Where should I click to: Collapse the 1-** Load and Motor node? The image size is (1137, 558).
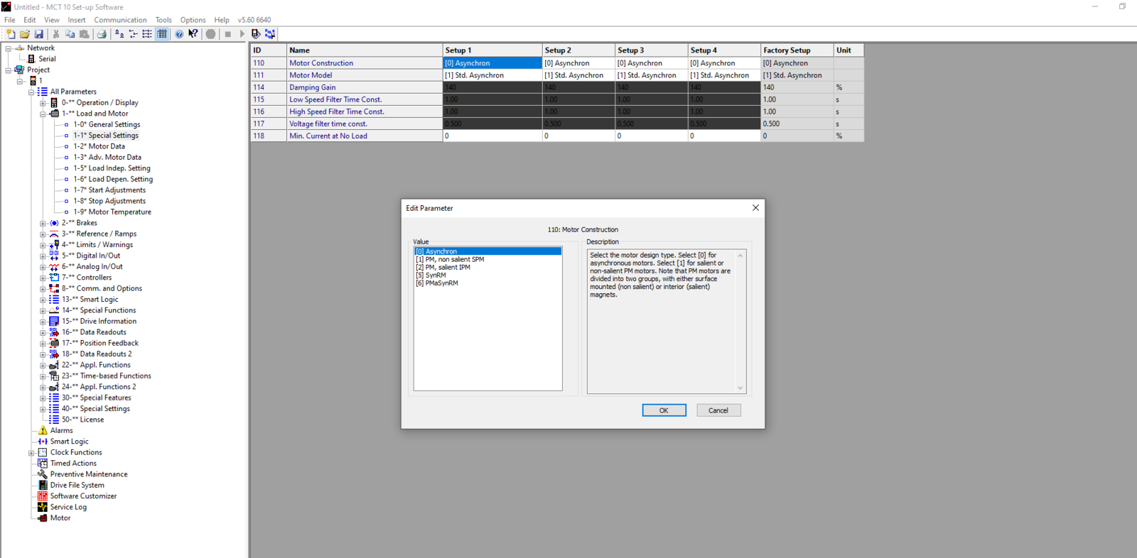pos(43,114)
